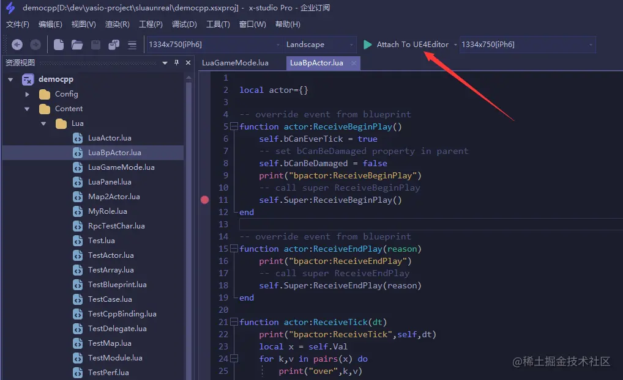Select the Config folder icon
The width and height of the screenshot is (623, 380).
point(45,95)
